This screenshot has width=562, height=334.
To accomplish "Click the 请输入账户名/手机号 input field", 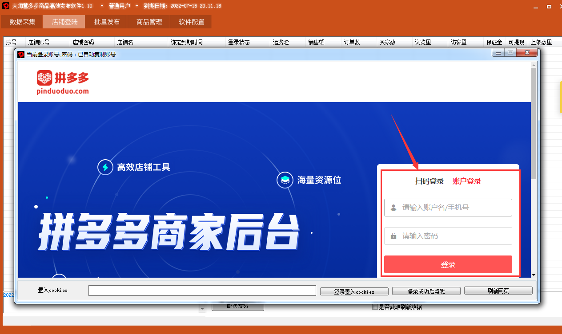I will (x=448, y=207).
